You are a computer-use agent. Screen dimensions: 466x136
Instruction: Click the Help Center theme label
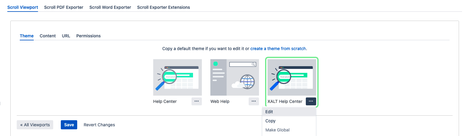click(165, 101)
